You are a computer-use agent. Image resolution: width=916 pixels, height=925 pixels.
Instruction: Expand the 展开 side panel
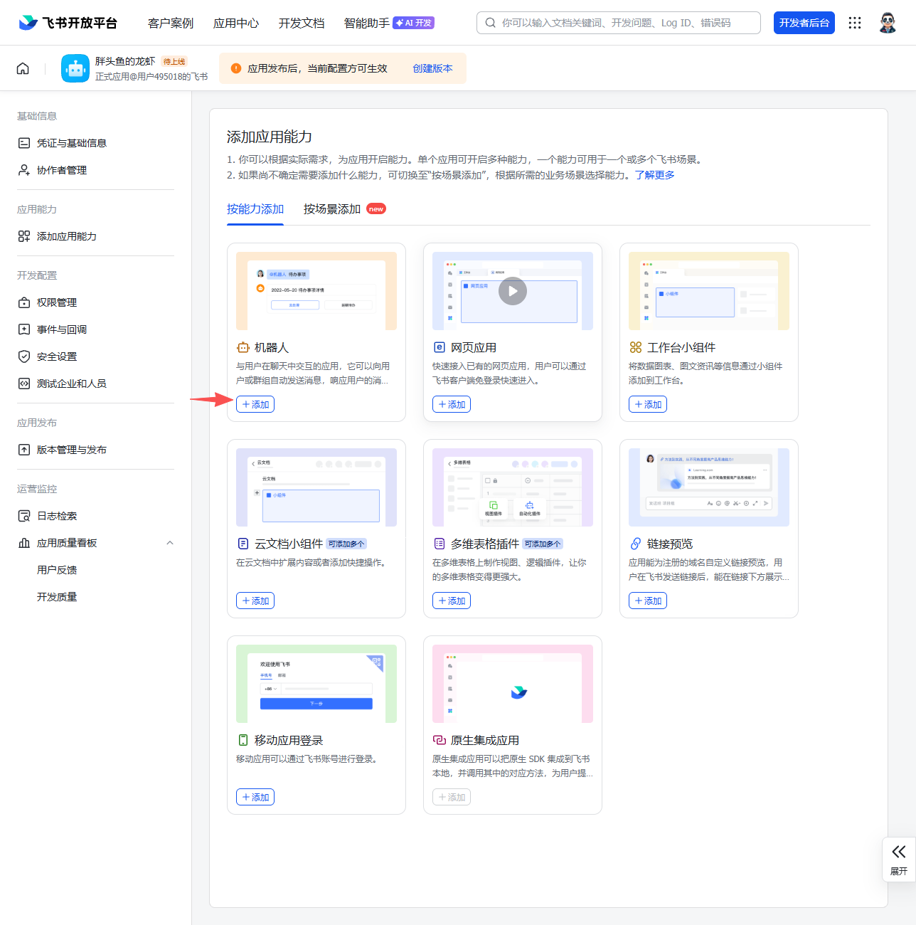[899, 860]
